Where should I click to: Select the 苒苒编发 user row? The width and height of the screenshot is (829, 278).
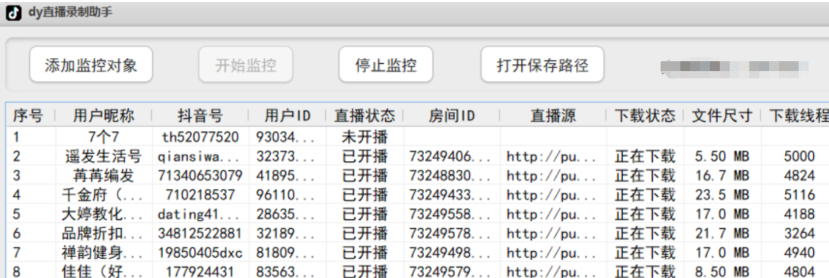103,176
